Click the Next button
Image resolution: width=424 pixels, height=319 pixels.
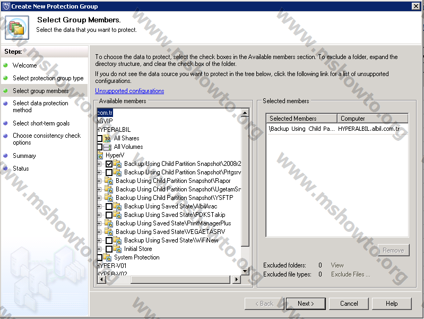305,304
